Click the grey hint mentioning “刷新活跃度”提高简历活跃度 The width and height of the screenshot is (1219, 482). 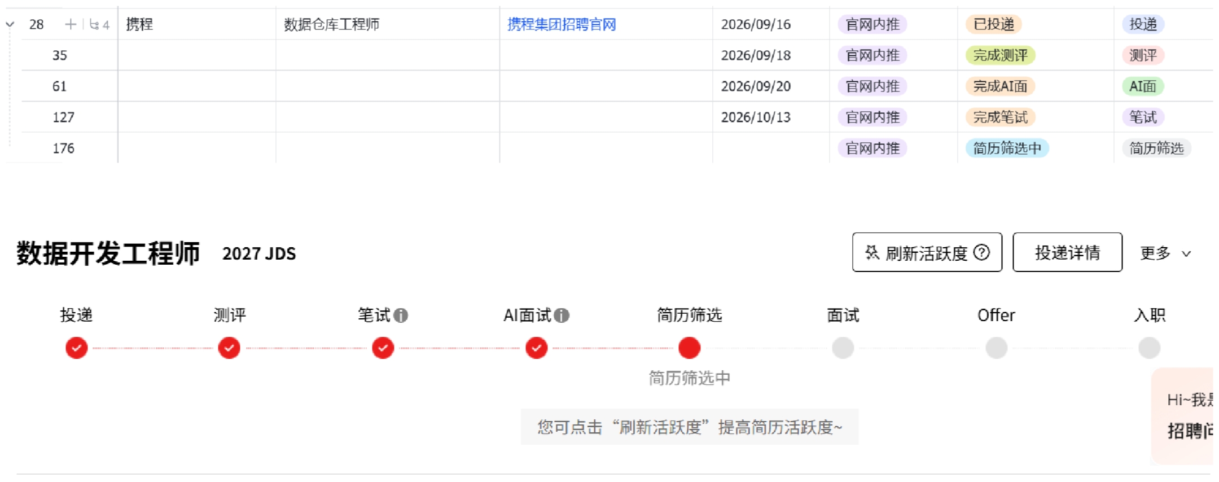click(x=690, y=427)
